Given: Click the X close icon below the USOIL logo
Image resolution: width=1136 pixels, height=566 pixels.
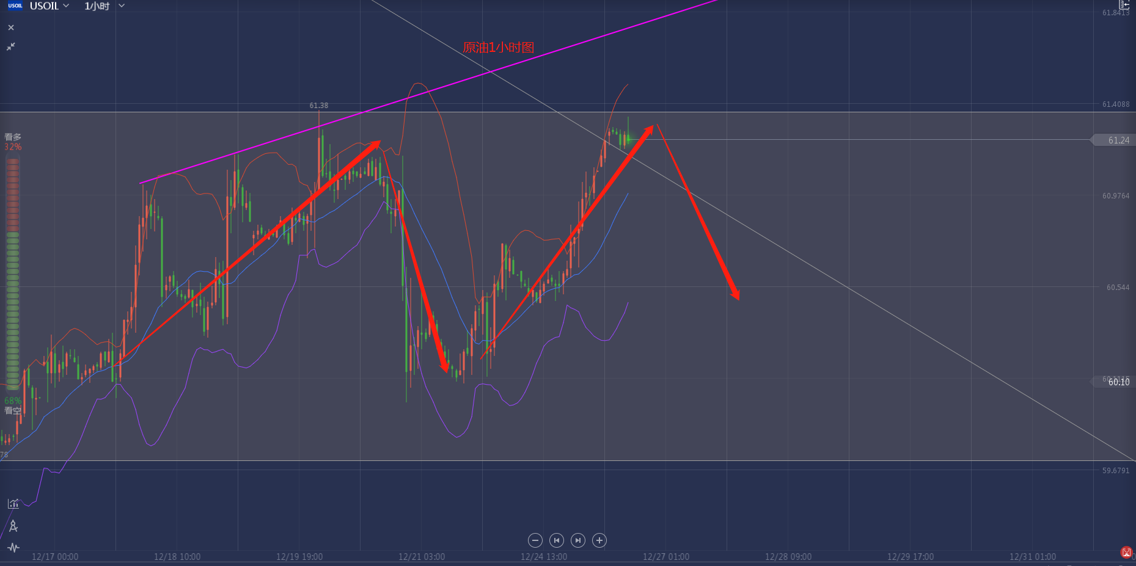Looking at the screenshot, I should coord(11,27).
